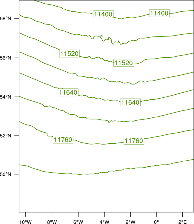Click the left 11520 contour label

pyautogui.click(x=69, y=53)
